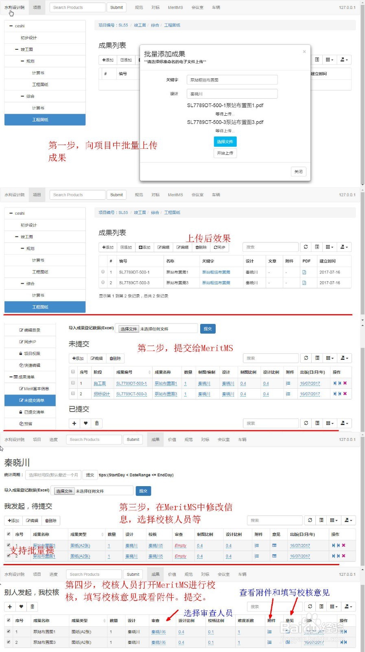
Task: Collapse the 成果清单 sidebar group
Action: pyautogui.click(x=11, y=377)
